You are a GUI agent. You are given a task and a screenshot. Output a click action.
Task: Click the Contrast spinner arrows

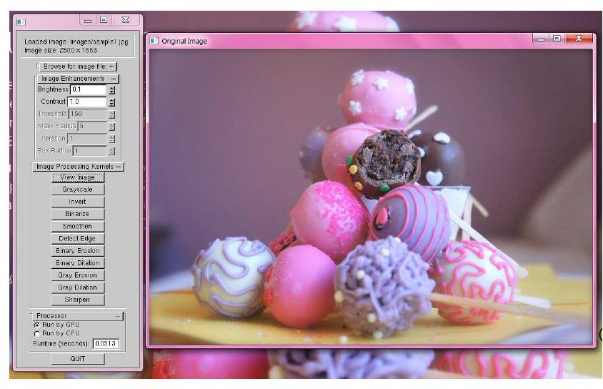(112, 102)
